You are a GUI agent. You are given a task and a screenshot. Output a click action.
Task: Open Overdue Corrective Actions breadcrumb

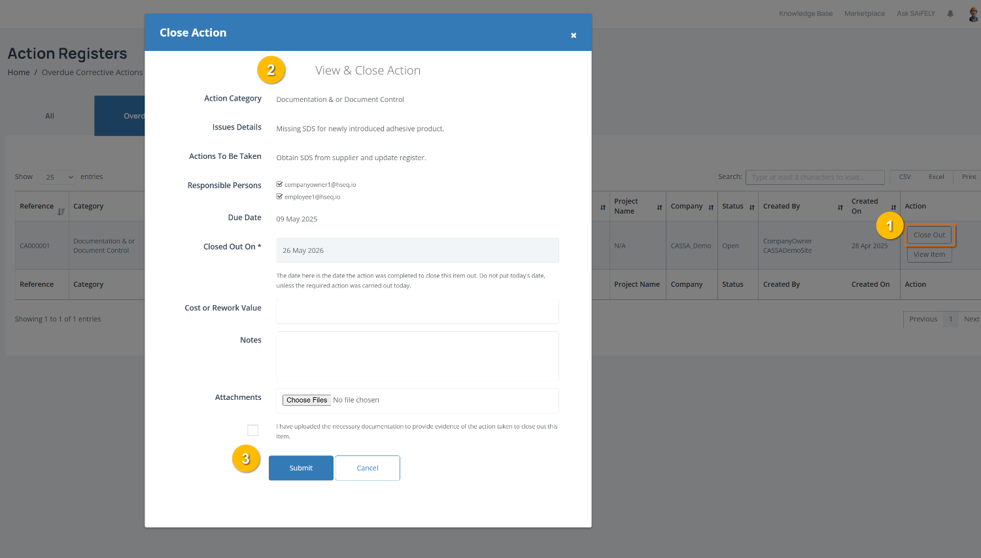[92, 73]
